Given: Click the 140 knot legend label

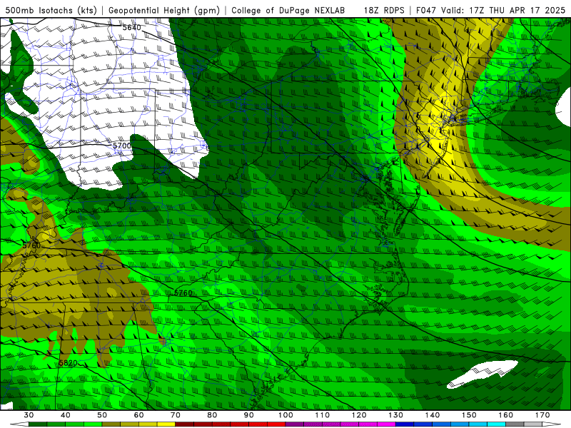Looking at the screenshot, I should click(433, 415).
